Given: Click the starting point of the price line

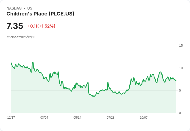Looking at the screenshot, I should (11, 63).
